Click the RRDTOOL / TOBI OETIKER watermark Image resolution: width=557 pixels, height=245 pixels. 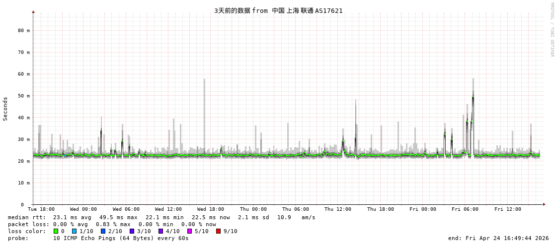click(x=552, y=30)
